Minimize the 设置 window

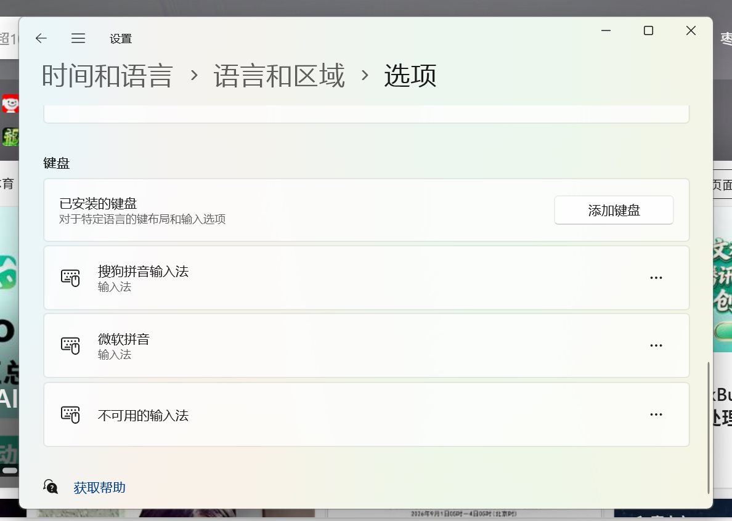(606, 31)
